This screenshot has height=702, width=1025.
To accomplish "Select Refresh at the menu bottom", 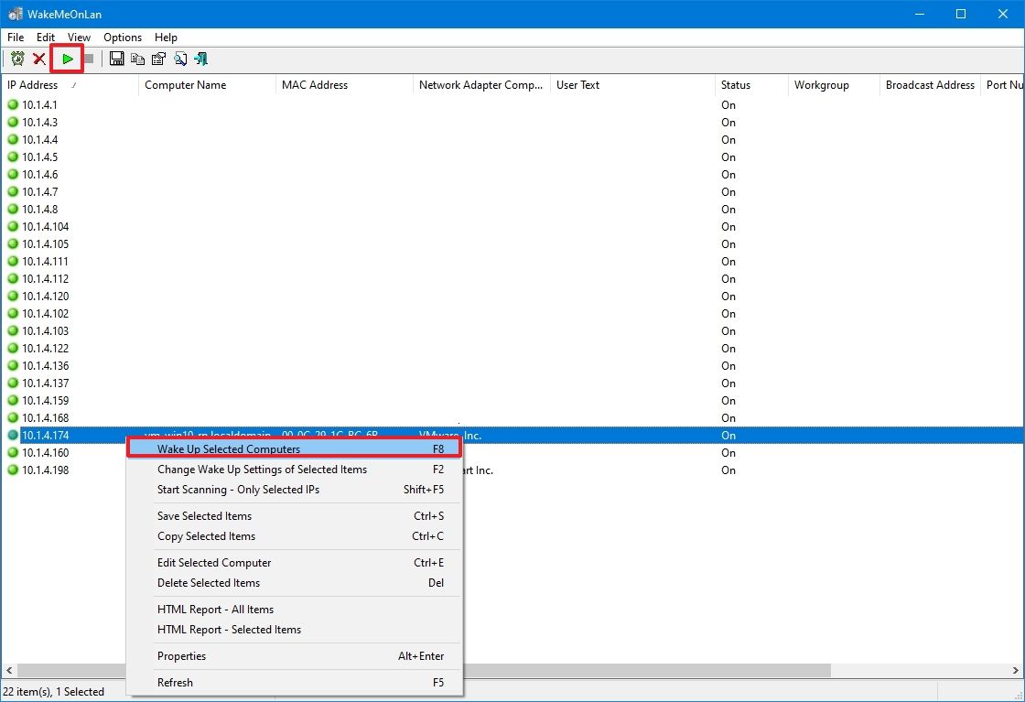I will pos(175,682).
